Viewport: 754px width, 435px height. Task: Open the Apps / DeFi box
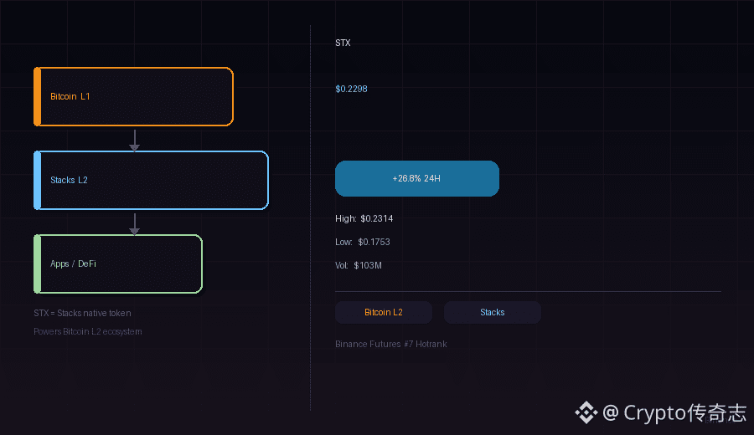pyautogui.click(x=118, y=264)
